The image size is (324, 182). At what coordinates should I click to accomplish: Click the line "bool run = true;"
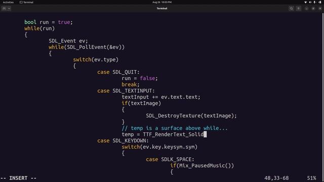pos(49,22)
